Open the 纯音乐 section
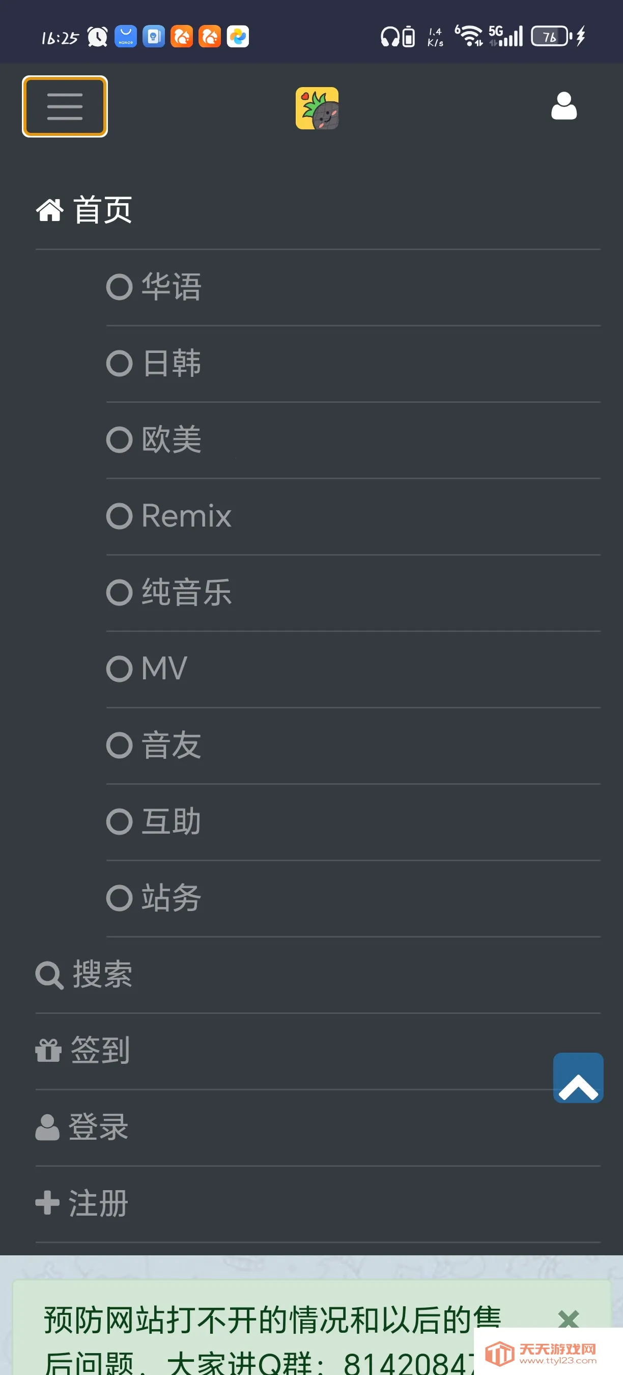The height and width of the screenshot is (1375, 623). coord(169,592)
